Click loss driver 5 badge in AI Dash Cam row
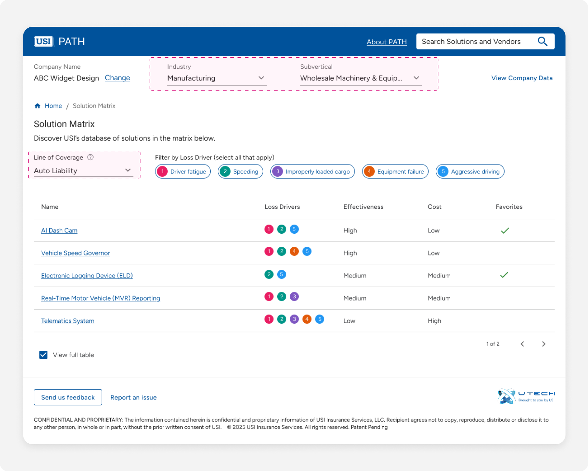The image size is (588, 471). tap(294, 229)
